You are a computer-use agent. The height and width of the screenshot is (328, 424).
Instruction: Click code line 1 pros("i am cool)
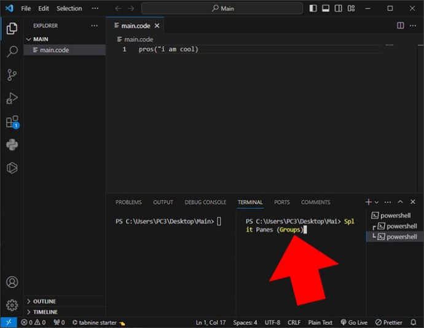168,49
